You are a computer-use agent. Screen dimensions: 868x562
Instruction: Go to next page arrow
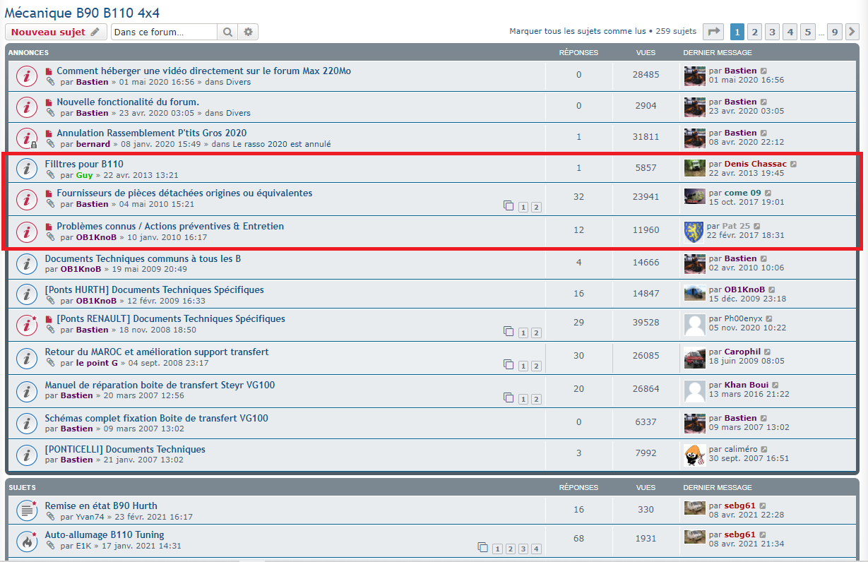pyautogui.click(x=852, y=32)
